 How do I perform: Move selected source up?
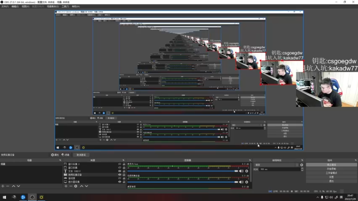pyautogui.click(x=81, y=186)
